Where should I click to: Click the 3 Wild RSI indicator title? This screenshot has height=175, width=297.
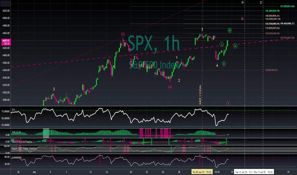coord(17,157)
